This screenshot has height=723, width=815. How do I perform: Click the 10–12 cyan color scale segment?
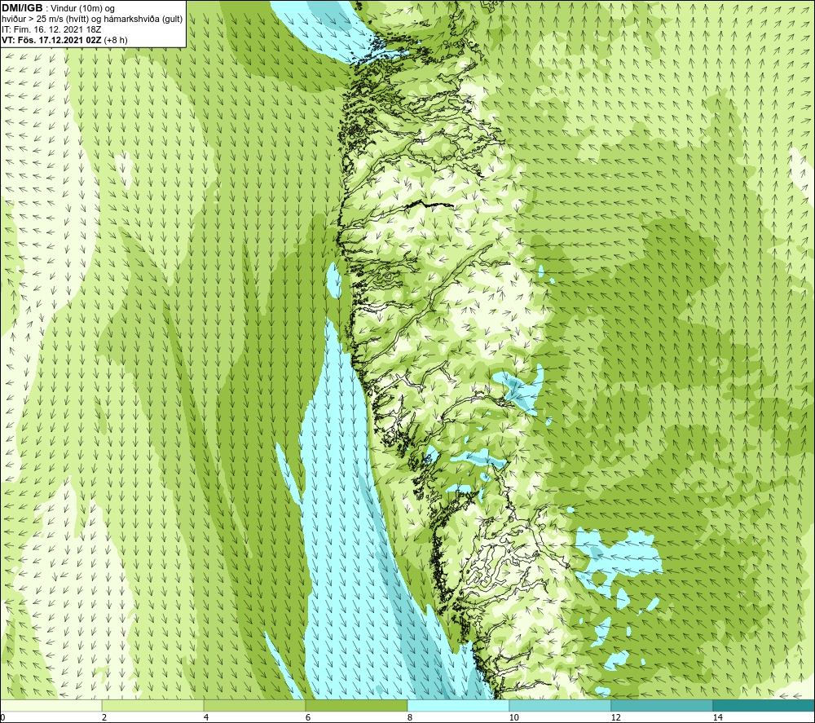(561, 705)
